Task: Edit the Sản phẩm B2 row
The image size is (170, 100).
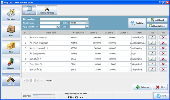Action: (x=152, y=69)
